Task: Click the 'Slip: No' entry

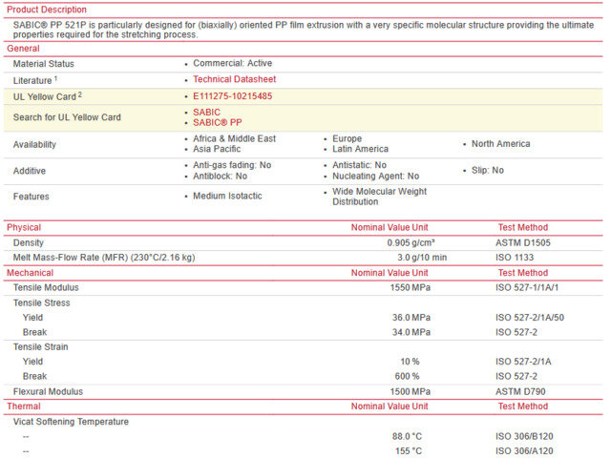Action: tap(488, 171)
